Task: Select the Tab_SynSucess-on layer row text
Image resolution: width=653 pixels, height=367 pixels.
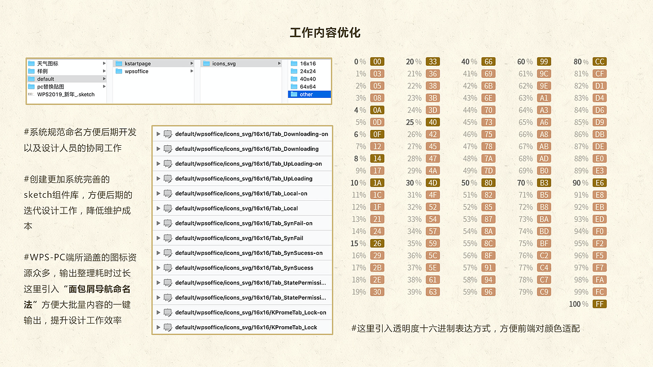Action: point(249,253)
